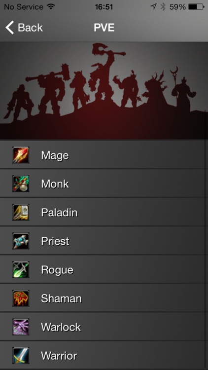Screen dimensions: 208x370
Task: Tap the Priest staff icon
Action: click(x=21, y=241)
